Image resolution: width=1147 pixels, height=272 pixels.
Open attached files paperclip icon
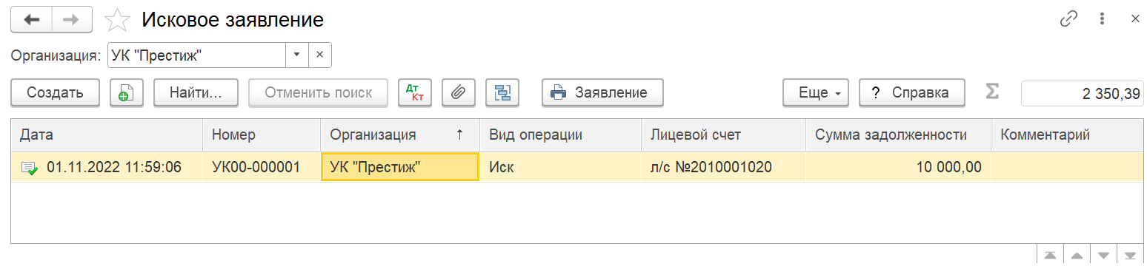[x=459, y=92]
